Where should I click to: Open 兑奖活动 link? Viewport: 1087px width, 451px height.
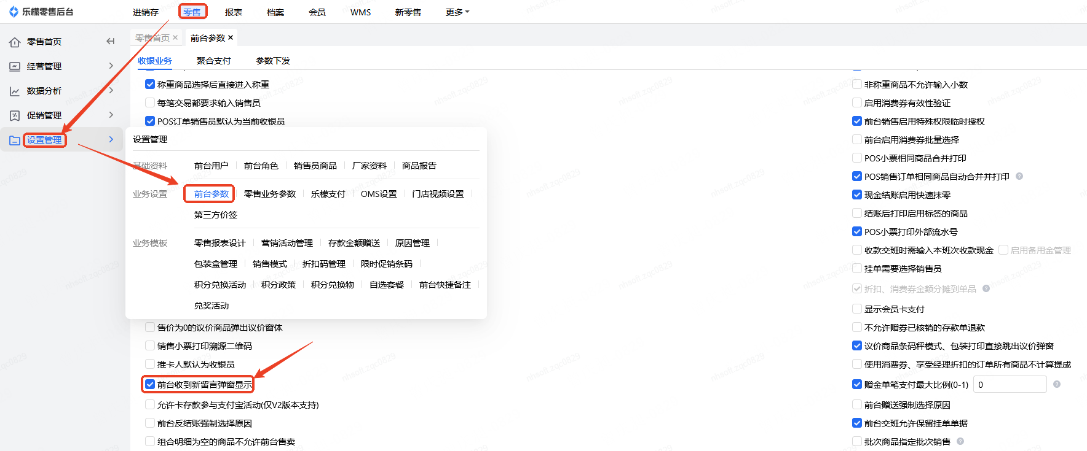tap(211, 306)
